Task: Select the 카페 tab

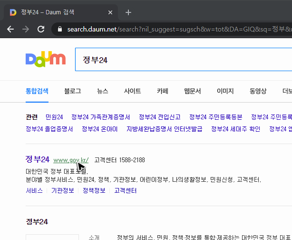Action: (162, 91)
